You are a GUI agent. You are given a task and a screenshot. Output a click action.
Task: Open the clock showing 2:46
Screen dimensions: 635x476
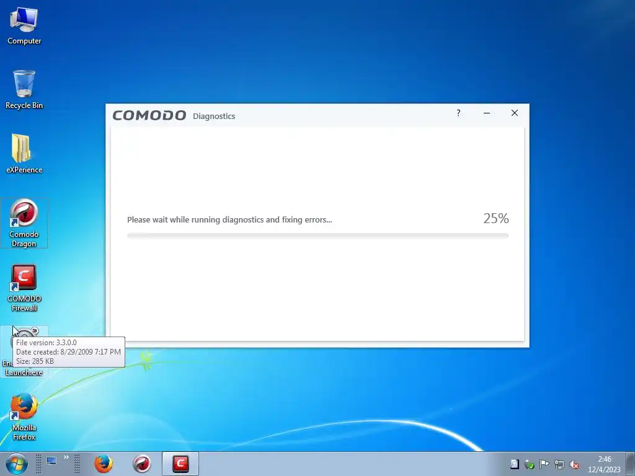pyautogui.click(x=604, y=464)
